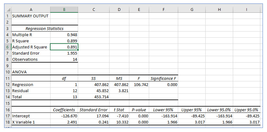
Task: Select row 15 header
Action: pyautogui.click(x=8, y=103)
